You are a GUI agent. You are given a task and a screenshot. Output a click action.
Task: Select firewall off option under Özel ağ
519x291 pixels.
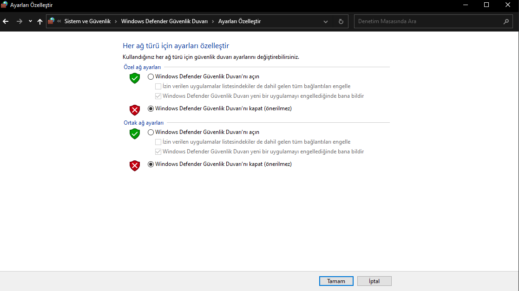(x=151, y=108)
